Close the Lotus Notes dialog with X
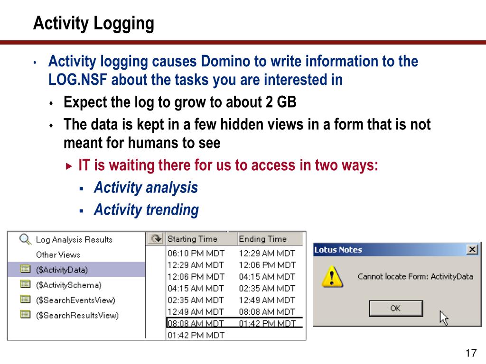This screenshot has width=486, height=364. pos(472,249)
